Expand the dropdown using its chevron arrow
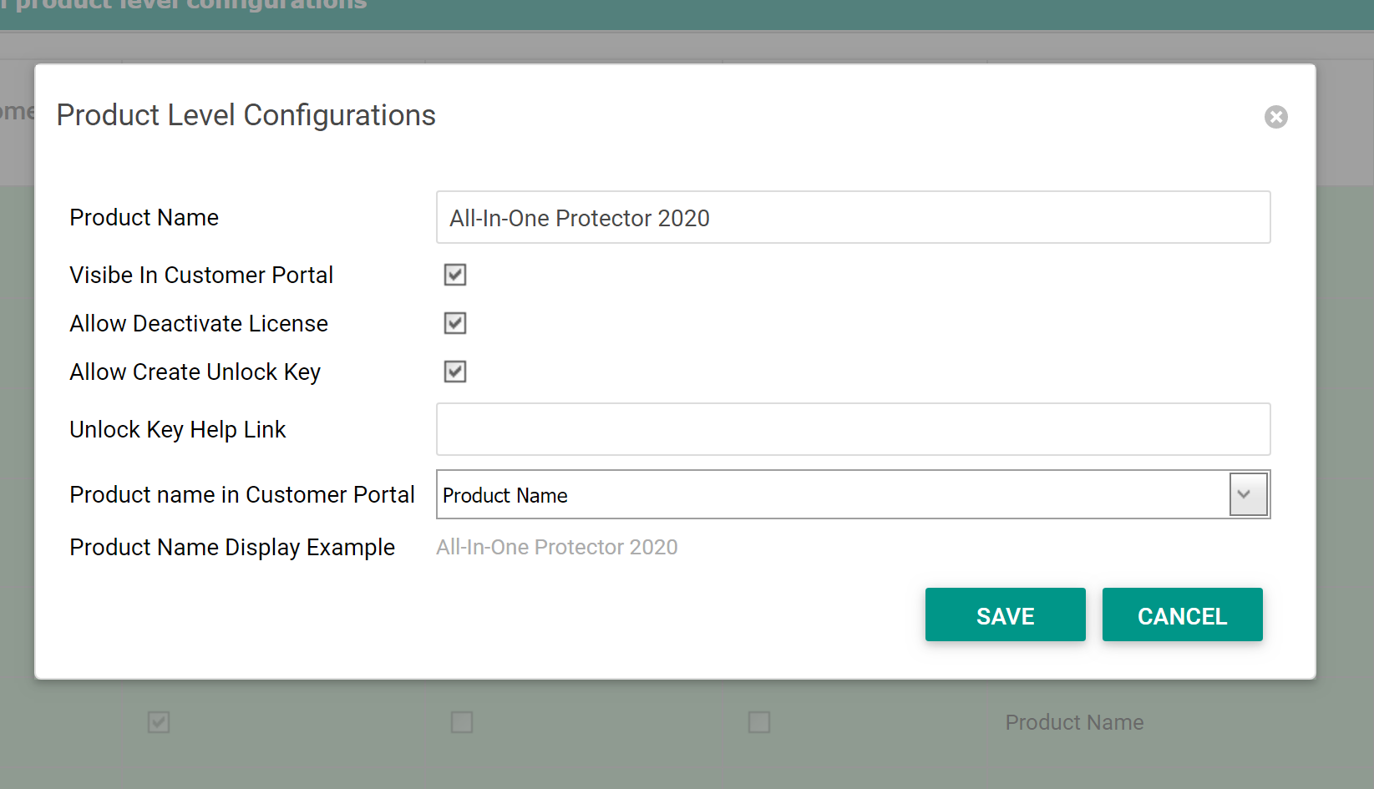The image size is (1374, 789). coord(1247,494)
